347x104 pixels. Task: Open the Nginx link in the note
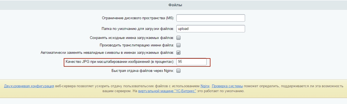click(205, 86)
